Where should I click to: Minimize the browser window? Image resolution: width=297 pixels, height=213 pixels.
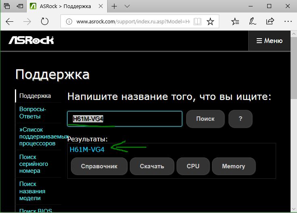coord(251,6)
